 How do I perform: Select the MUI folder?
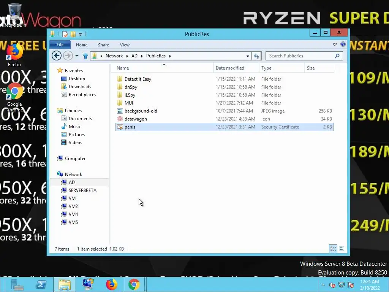tap(224, 103)
